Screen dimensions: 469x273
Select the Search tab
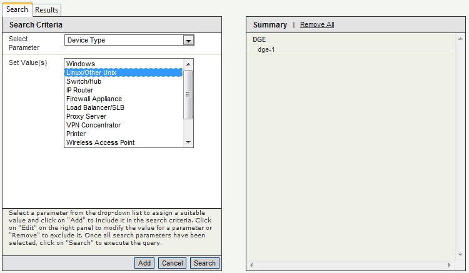[17, 9]
